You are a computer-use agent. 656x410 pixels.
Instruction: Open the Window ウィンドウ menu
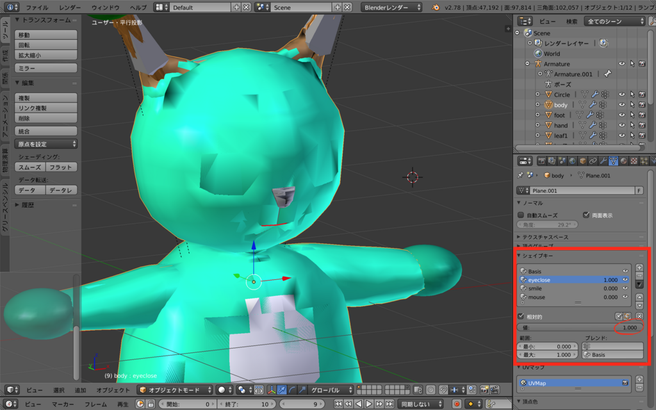(x=106, y=8)
